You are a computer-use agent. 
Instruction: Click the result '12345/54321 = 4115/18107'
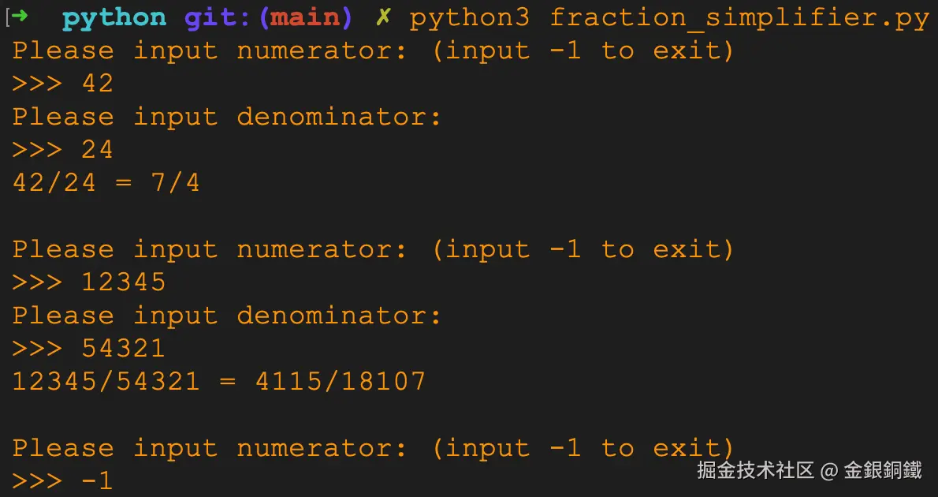219,382
